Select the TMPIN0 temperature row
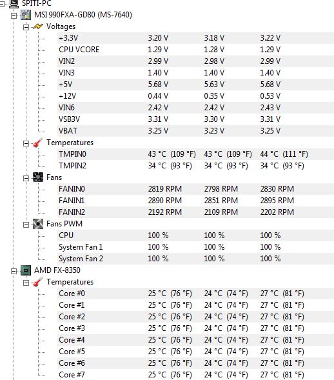The height and width of the screenshot is (380, 334). [x=196, y=154]
